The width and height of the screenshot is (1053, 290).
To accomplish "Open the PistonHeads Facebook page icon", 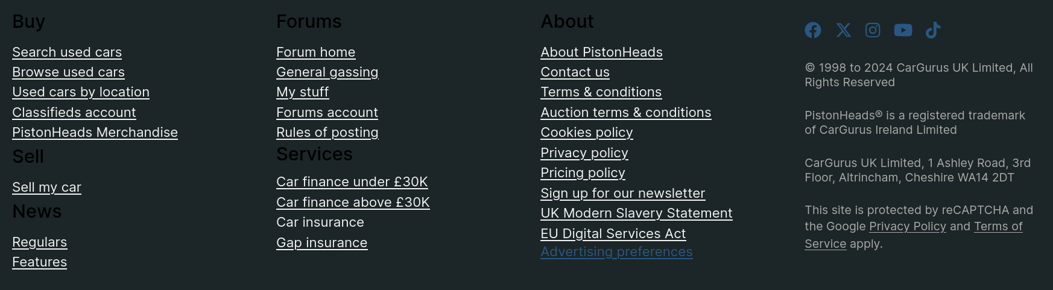I will coord(813,30).
